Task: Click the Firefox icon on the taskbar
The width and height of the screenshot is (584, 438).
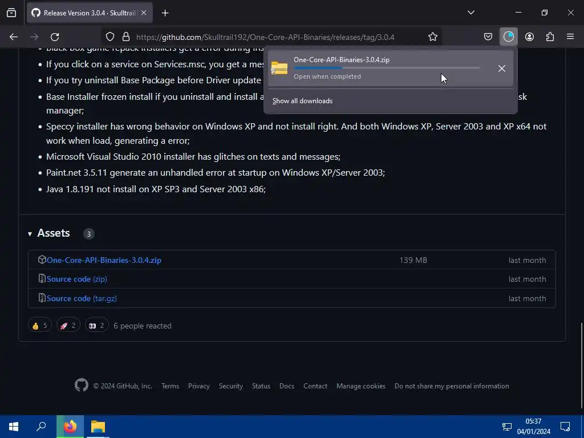Action: pyautogui.click(x=70, y=427)
